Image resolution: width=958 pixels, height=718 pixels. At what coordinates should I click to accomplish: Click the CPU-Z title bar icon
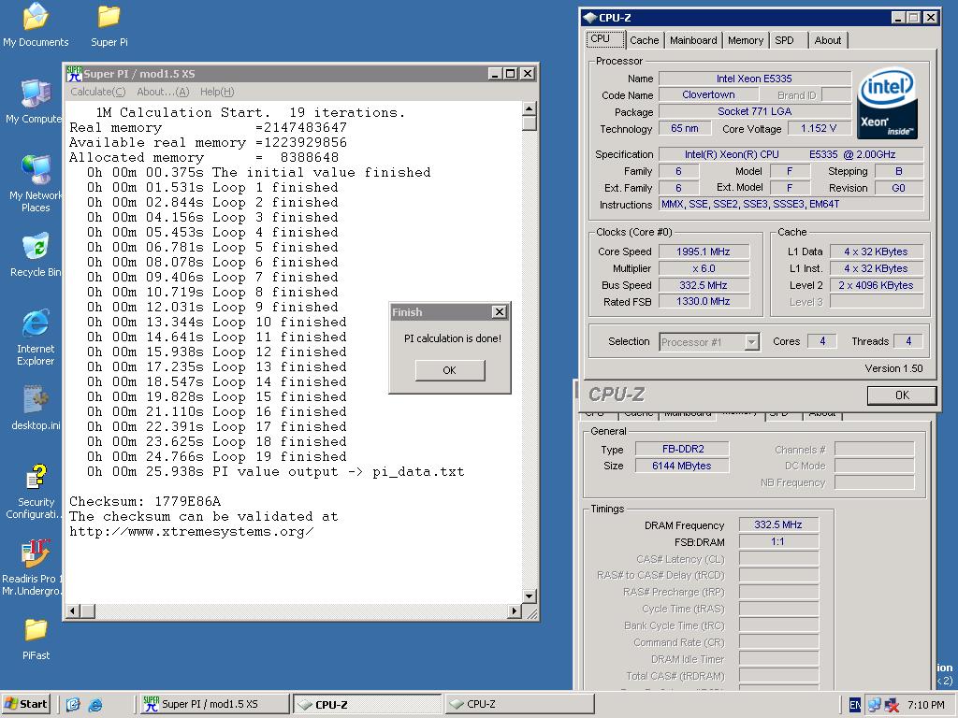589,18
